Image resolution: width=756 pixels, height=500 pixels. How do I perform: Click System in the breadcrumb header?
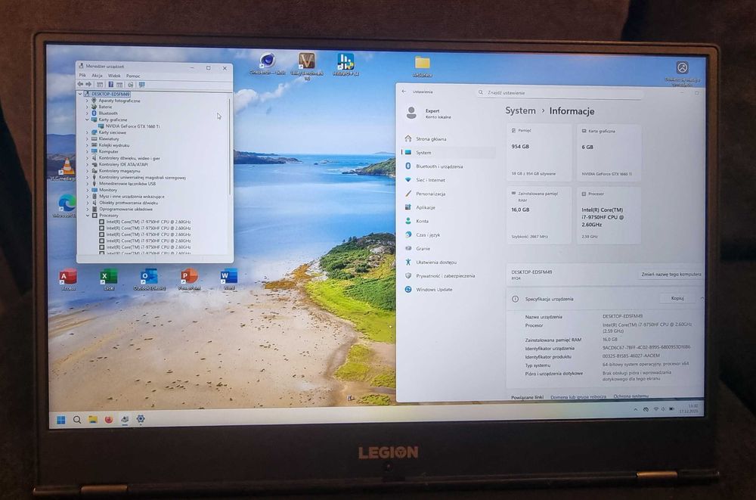[520, 110]
